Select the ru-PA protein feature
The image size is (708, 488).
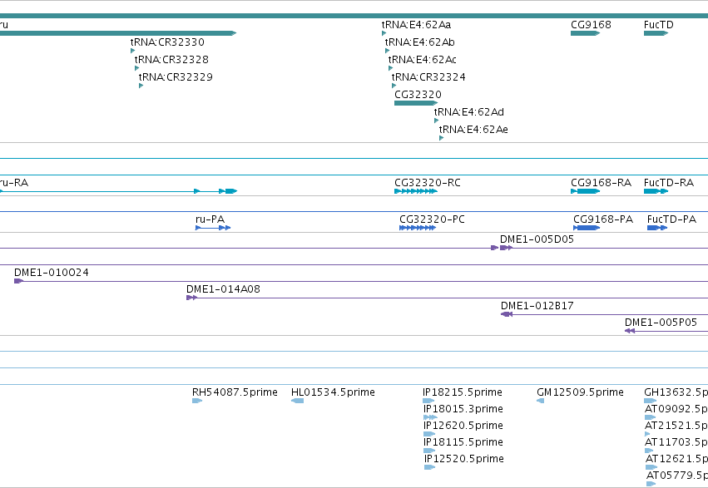pyautogui.click(x=213, y=228)
